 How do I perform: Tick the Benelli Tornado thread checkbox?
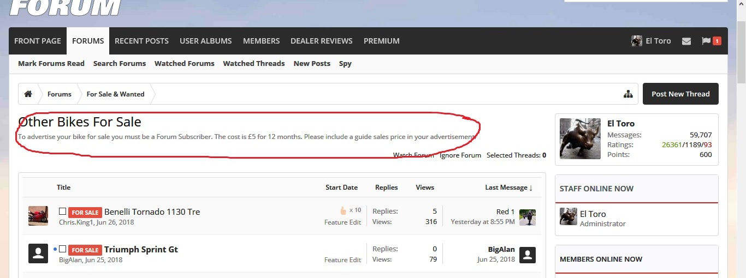click(x=62, y=211)
